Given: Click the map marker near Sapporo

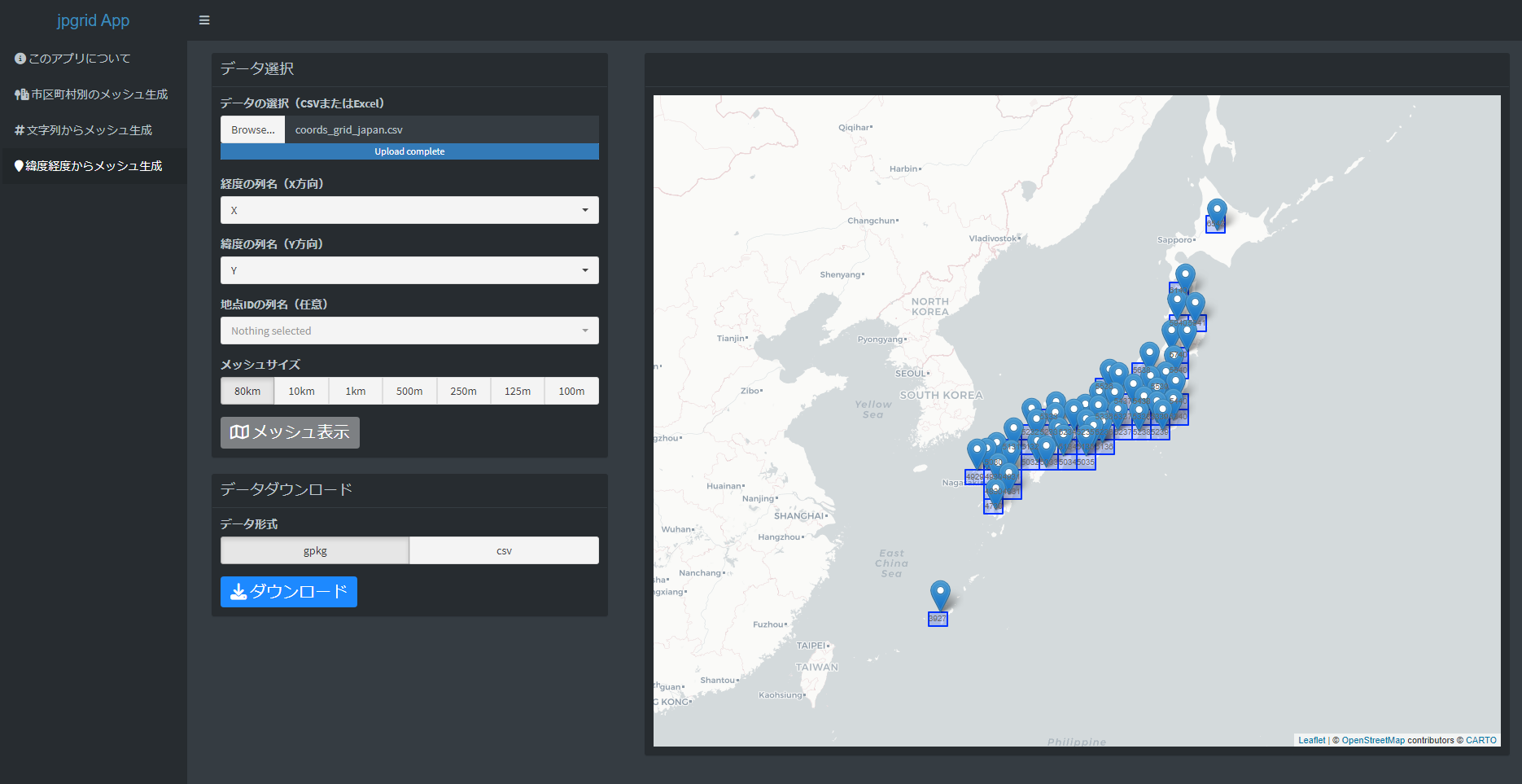Looking at the screenshot, I should coord(1216,212).
